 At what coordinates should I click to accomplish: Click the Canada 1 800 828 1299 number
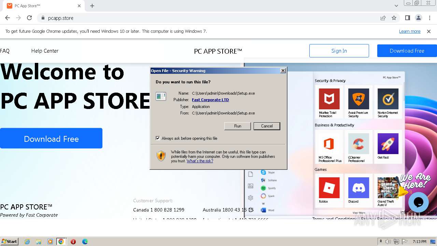(x=159, y=210)
